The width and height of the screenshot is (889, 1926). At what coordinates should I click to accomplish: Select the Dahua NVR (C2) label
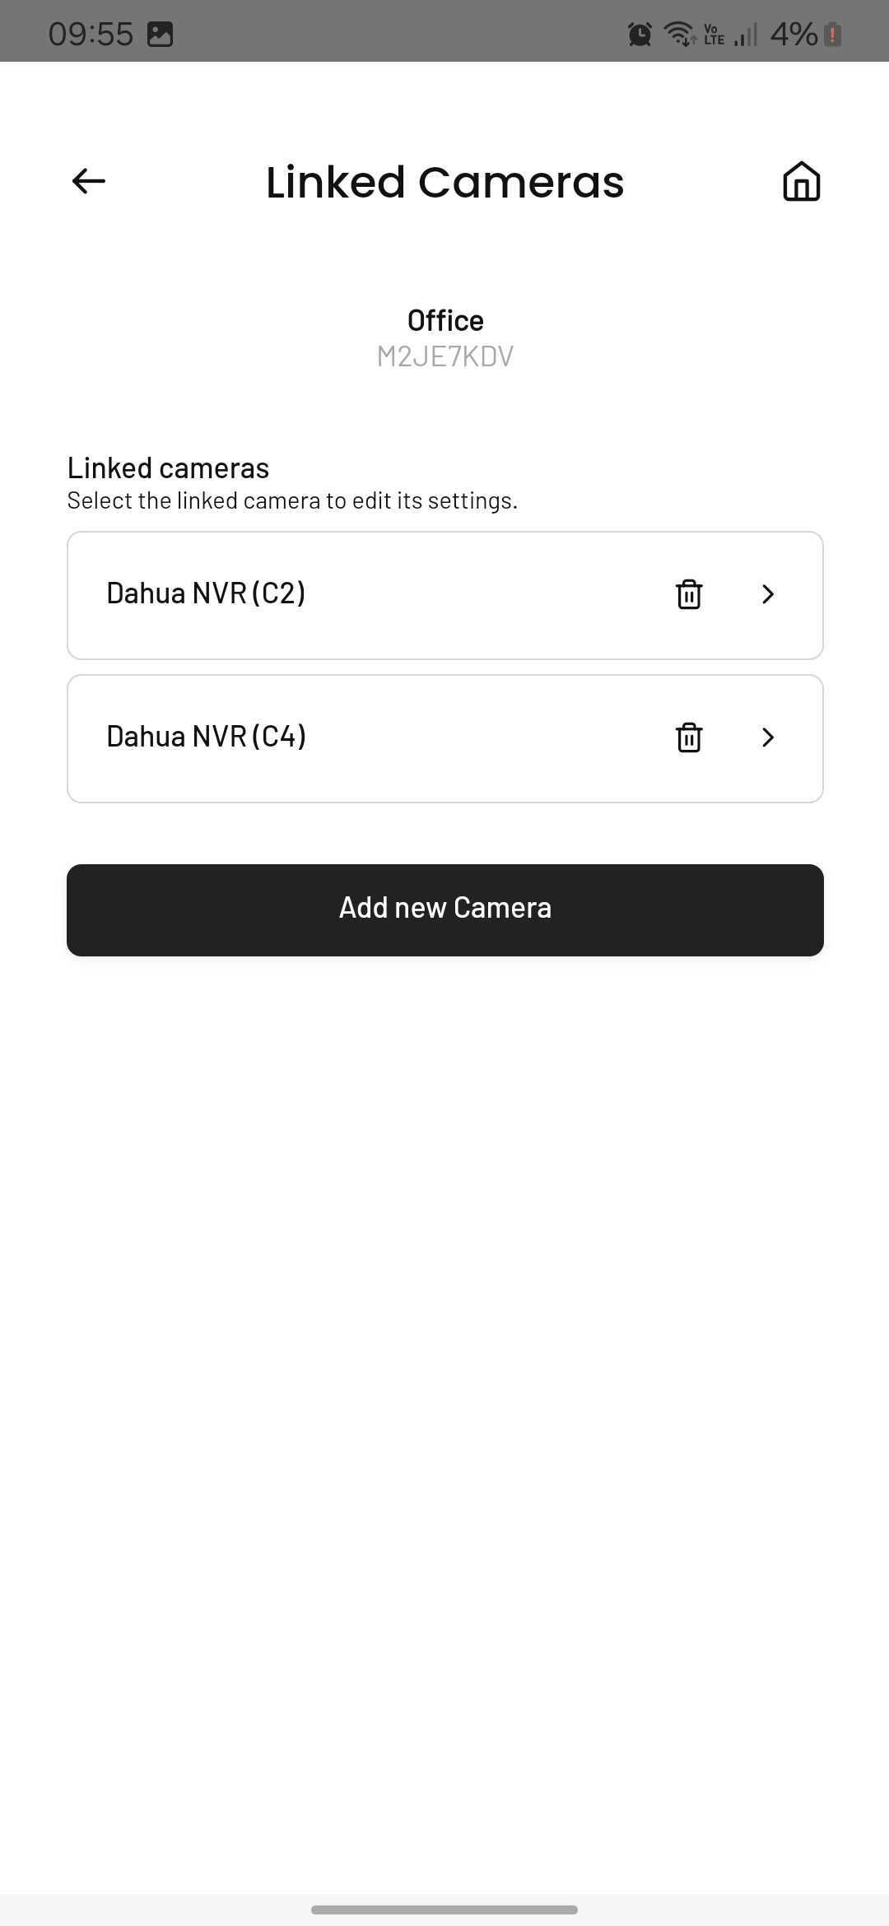206,593
